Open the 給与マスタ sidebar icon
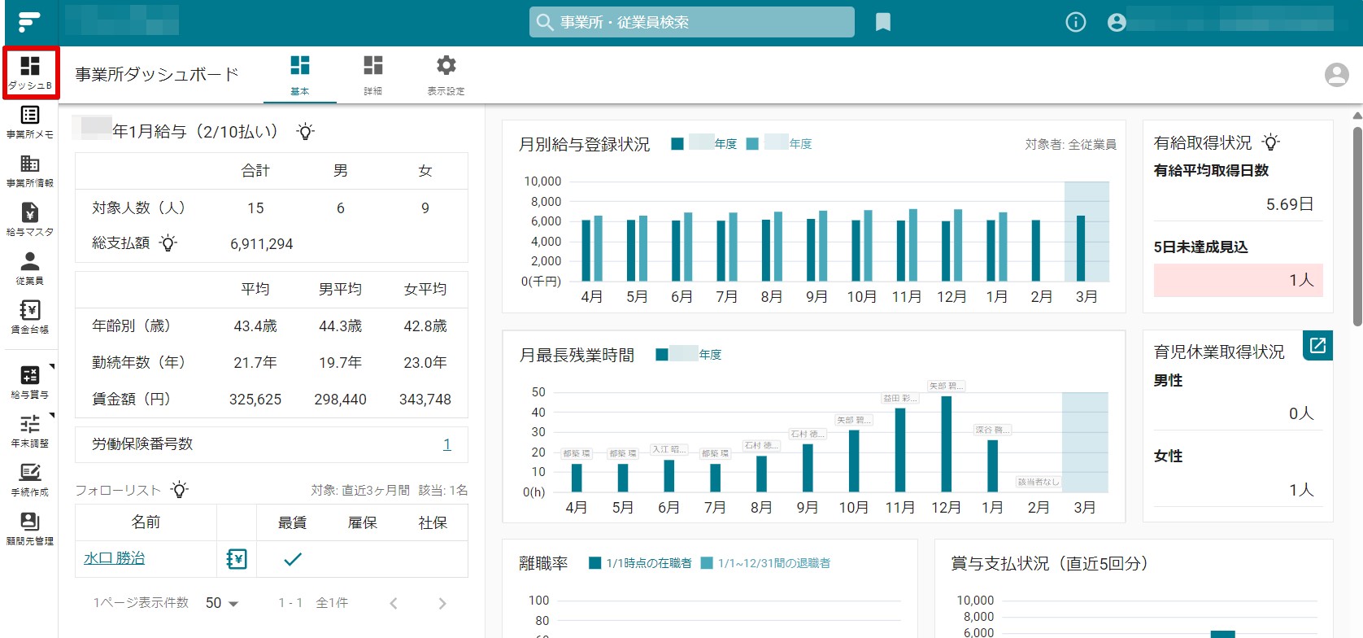The width and height of the screenshot is (1363, 638). [x=29, y=220]
